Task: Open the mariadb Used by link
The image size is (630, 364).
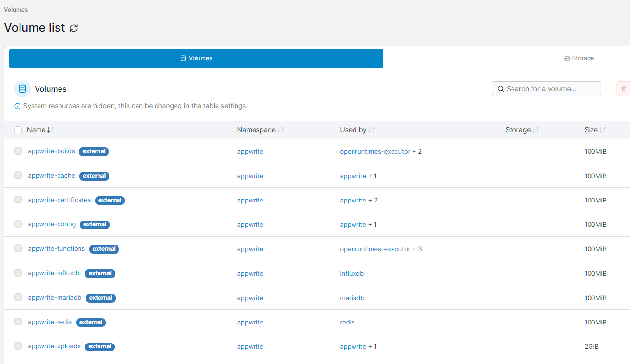Action: coord(352,298)
